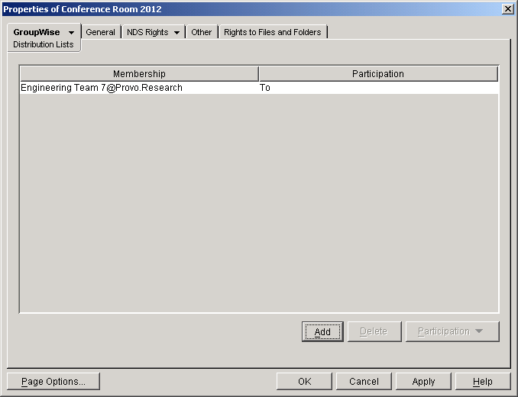This screenshot has width=518, height=397.
Task: Select the Distribution Lists subpage label
Action: click(x=44, y=44)
